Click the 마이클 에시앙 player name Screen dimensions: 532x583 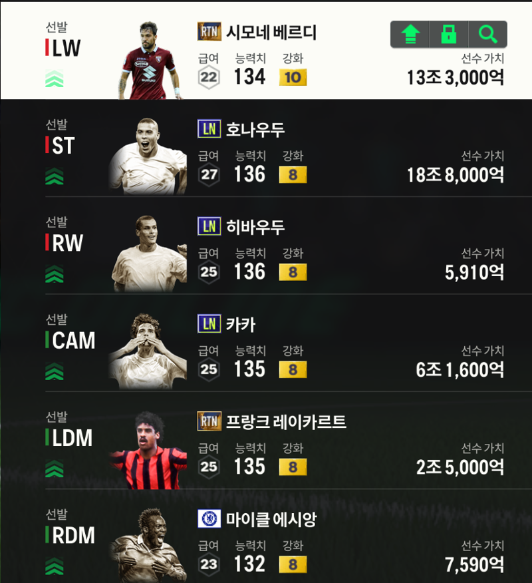coord(271,519)
